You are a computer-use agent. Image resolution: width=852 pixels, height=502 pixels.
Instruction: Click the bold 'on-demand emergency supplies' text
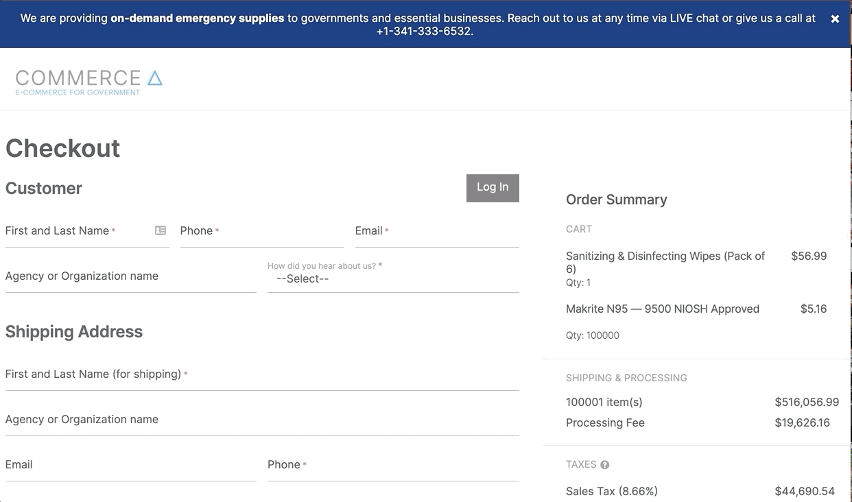pos(197,19)
